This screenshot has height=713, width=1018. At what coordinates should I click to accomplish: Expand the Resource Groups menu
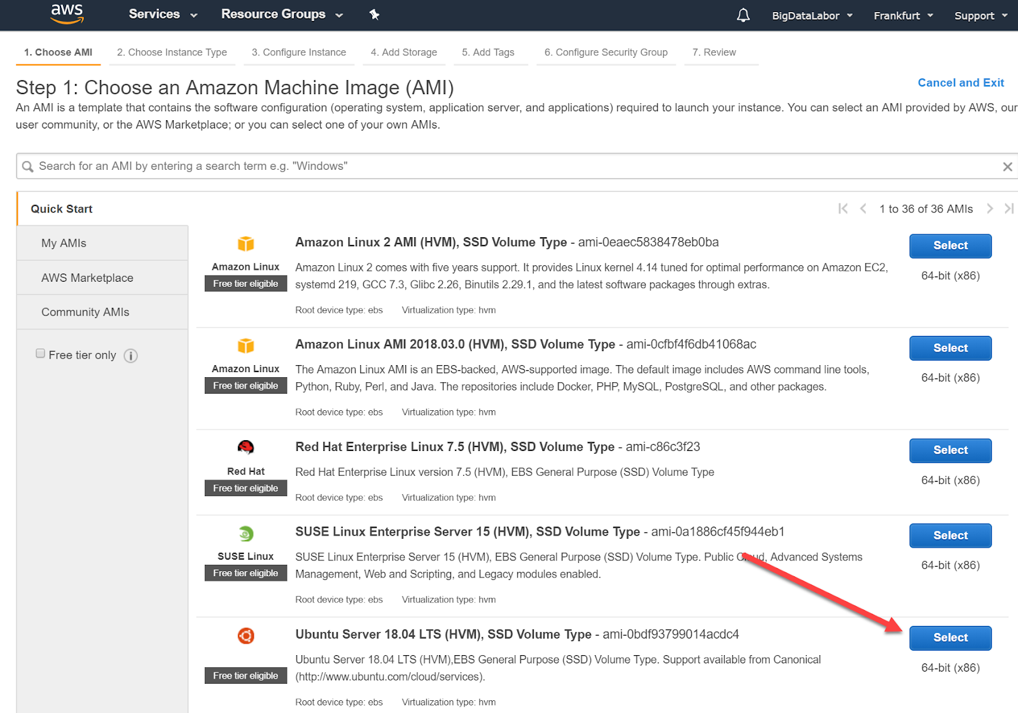(x=282, y=14)
